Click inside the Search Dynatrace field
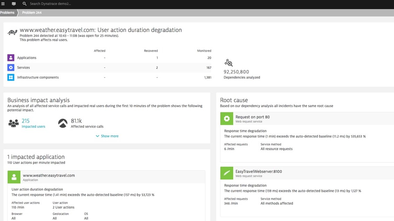 (52, 4)
